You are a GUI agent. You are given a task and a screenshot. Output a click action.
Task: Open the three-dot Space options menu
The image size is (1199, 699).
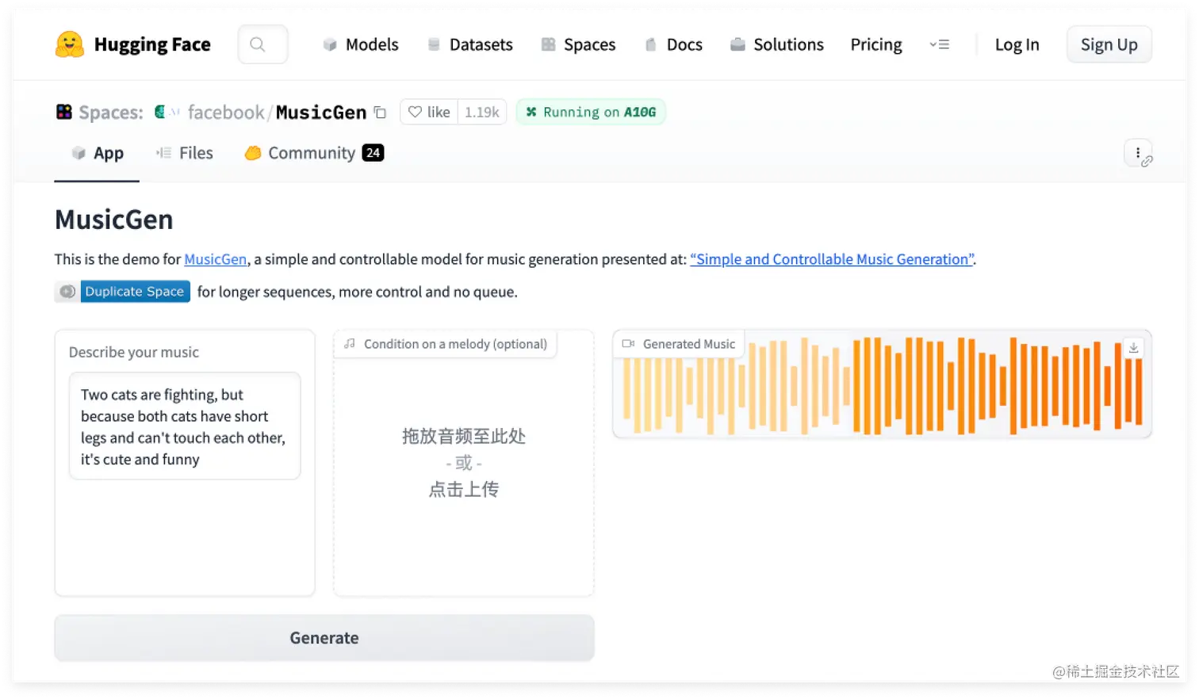[x=1138, y=152]
